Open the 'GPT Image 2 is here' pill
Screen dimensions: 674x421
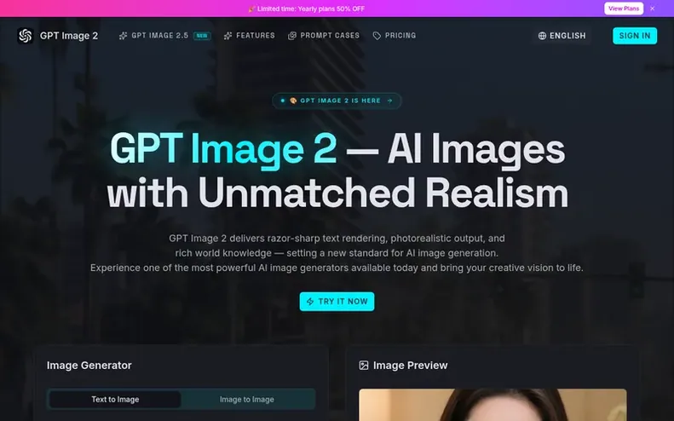(337, 101)
